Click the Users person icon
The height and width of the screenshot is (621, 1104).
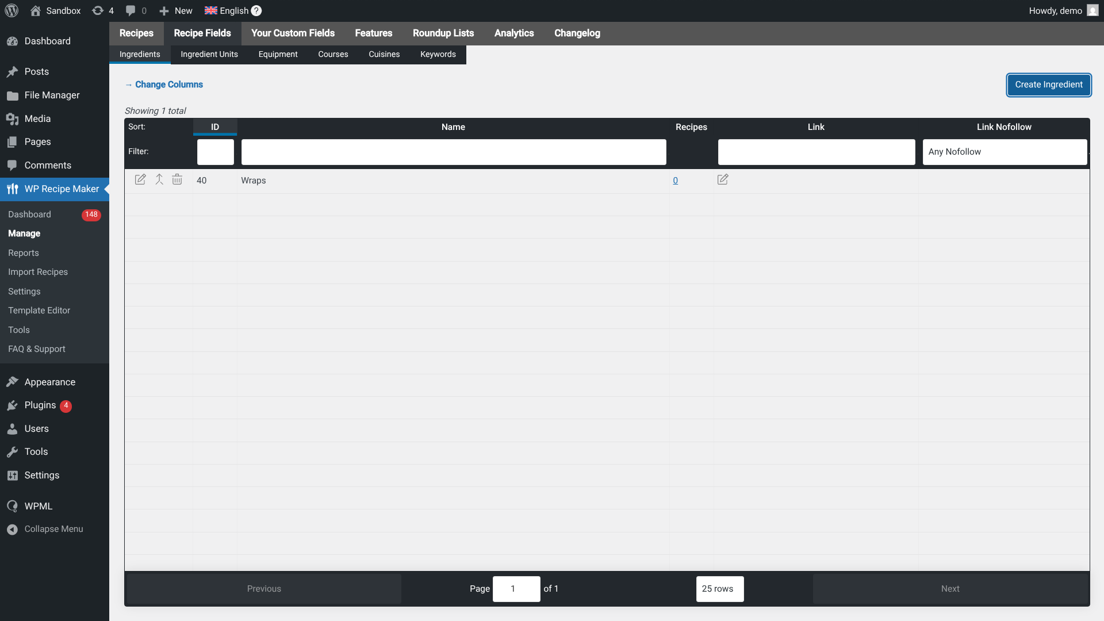(12, 428)
